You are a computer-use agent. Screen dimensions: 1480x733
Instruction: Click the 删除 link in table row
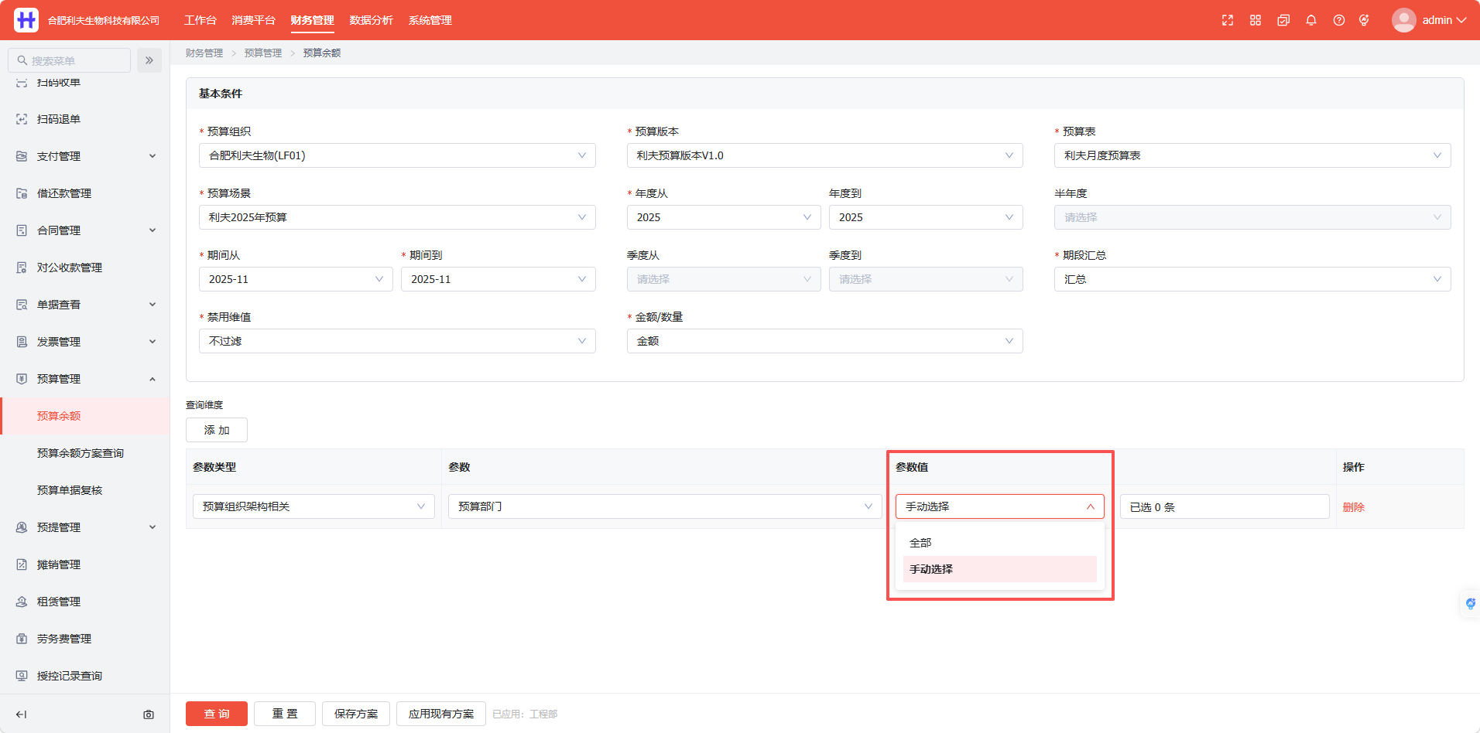pyautogui.click(x=1353, y=507)
